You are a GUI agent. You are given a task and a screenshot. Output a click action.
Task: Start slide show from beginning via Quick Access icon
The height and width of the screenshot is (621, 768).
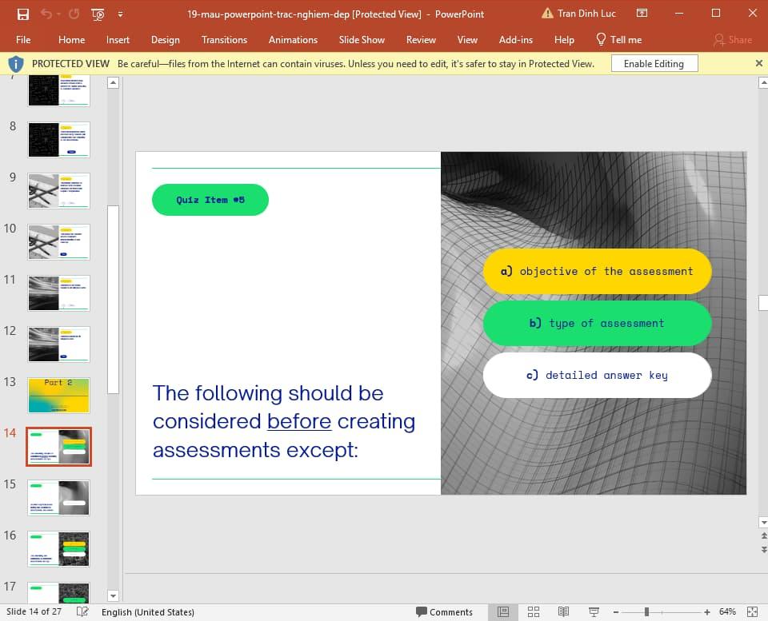coord(97,14)
